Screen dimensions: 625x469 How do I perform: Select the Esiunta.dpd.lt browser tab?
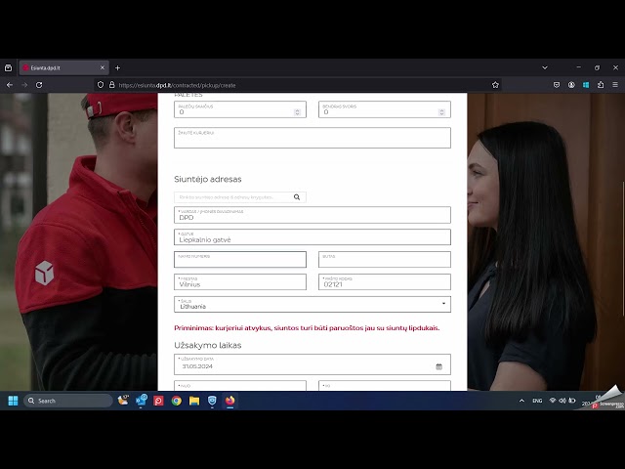63,67
